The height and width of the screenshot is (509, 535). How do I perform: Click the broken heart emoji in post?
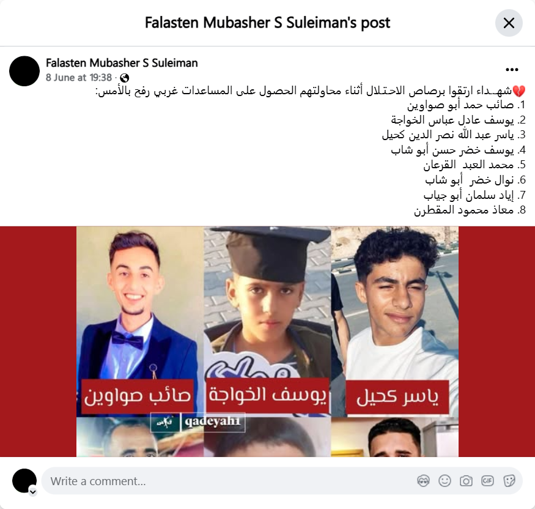pos(519,91)
